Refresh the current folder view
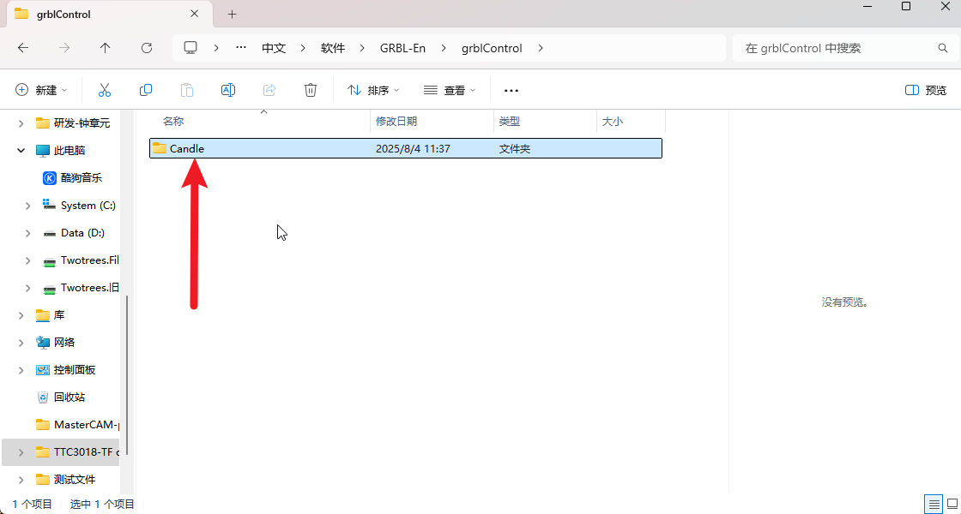This screenshot has height=514, width=961. 147,48
